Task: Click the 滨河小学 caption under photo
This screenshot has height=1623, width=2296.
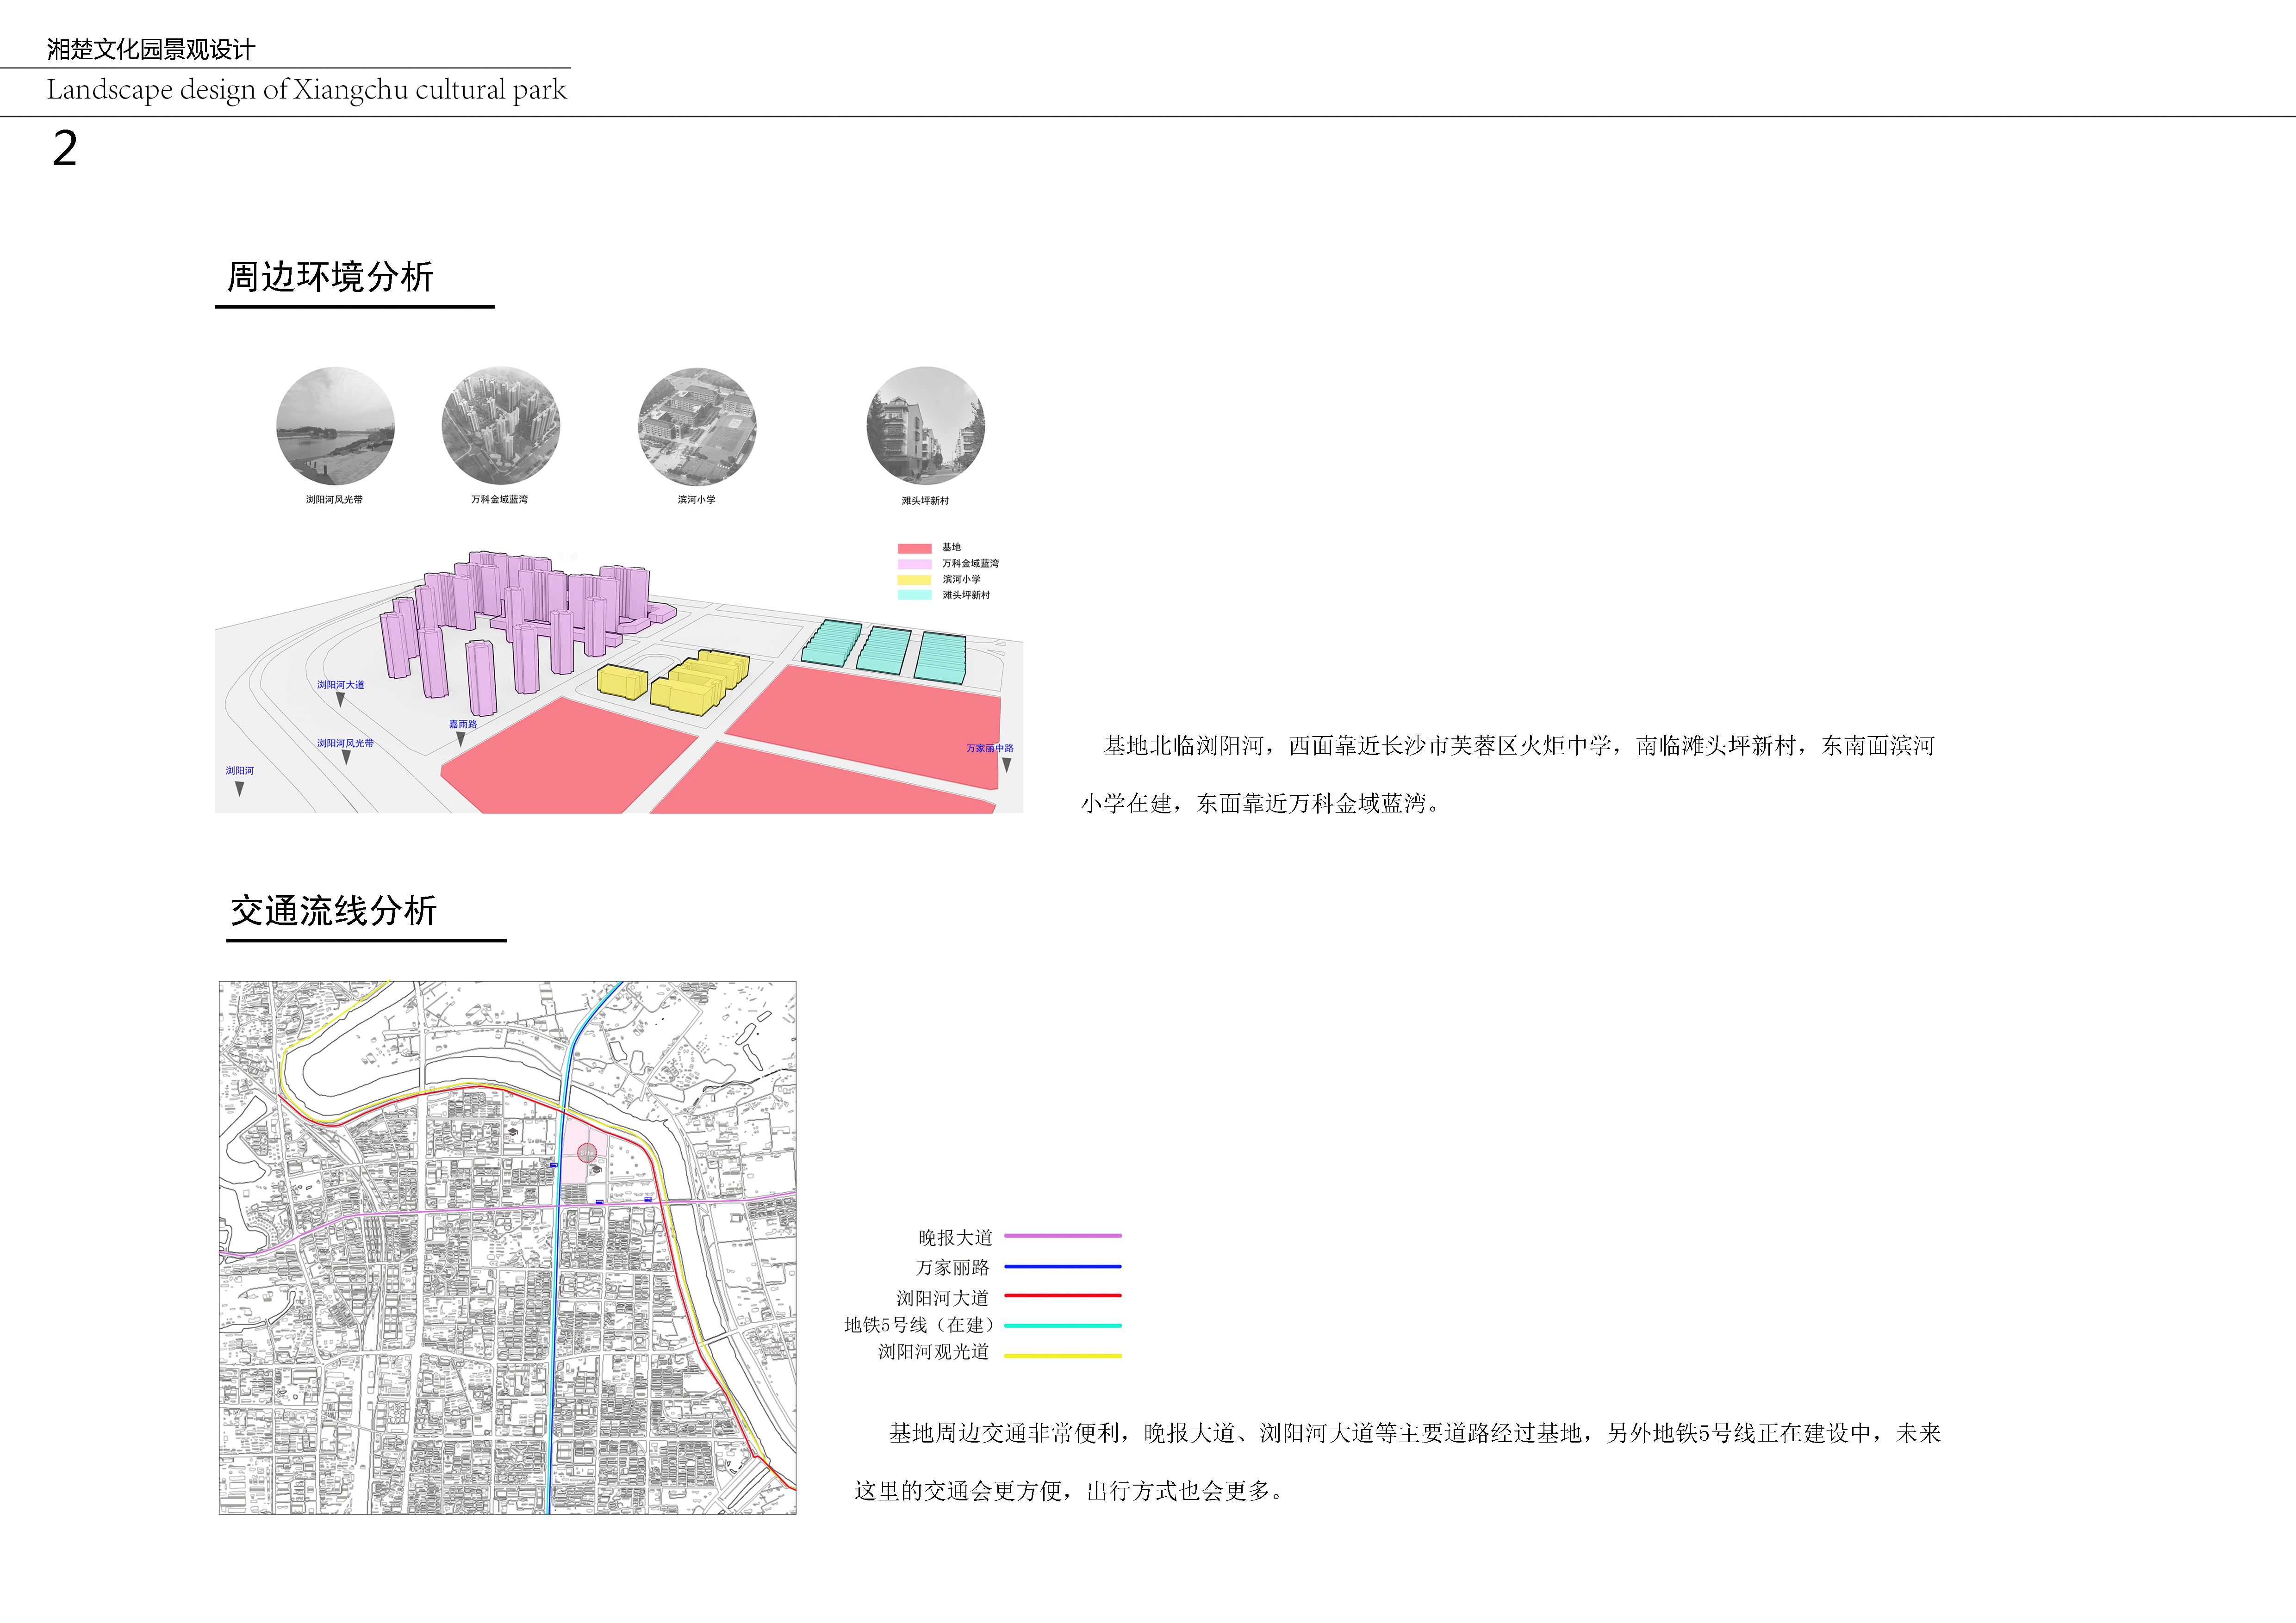Action: [697, 500]
